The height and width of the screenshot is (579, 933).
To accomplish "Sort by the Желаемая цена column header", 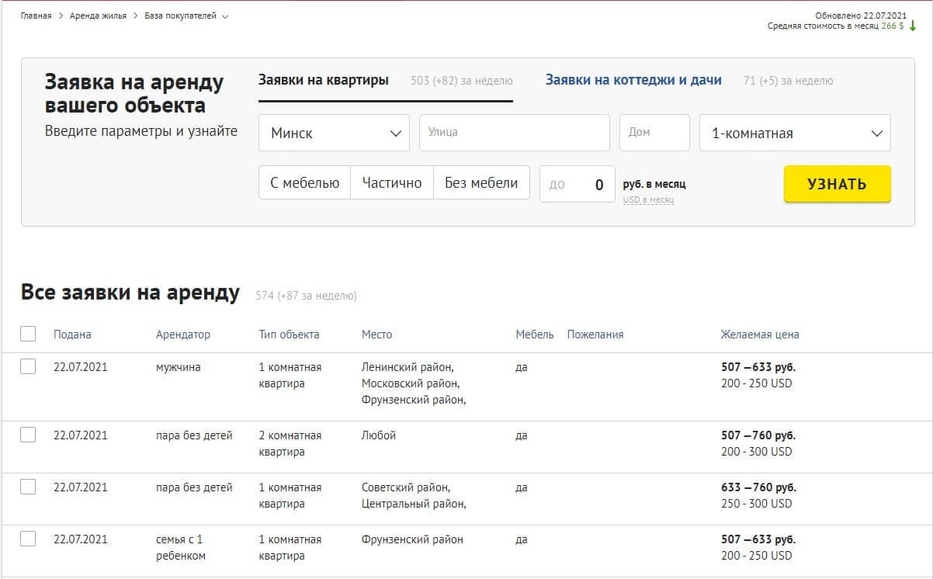I will [x=759, y=335].
